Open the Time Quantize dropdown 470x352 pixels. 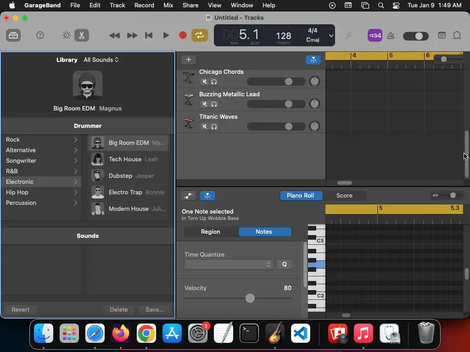[229, 264]
